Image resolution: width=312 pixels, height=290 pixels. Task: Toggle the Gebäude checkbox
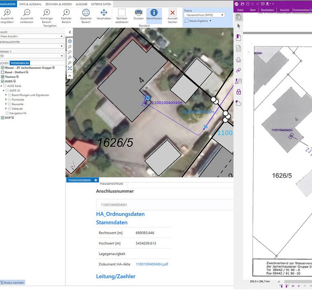[9, 109]
